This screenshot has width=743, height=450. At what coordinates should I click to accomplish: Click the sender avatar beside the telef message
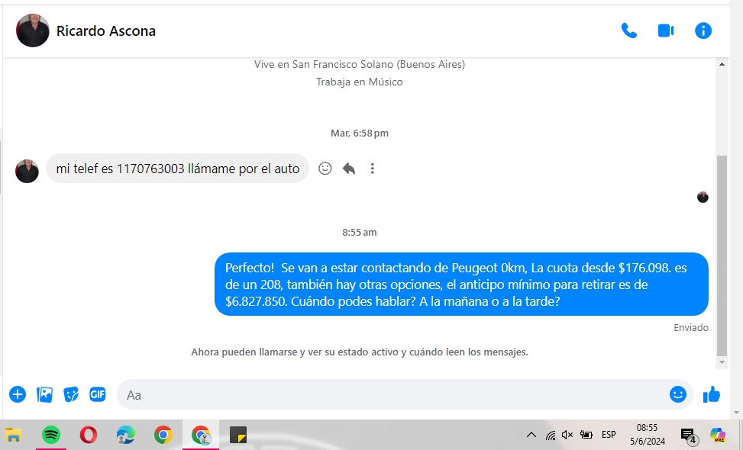[x=27, y=172]
